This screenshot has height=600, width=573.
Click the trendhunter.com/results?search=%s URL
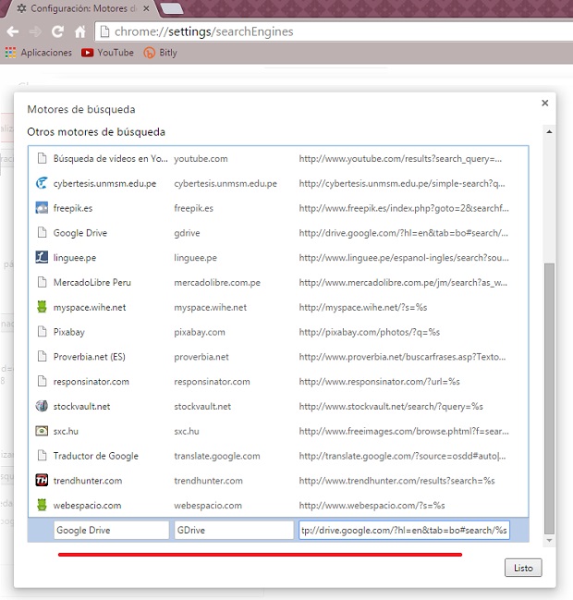point(397,481)
